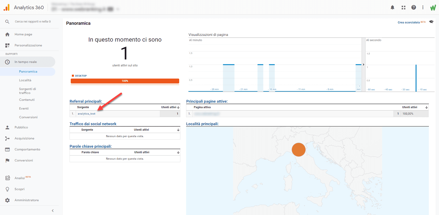Viewport: 439px width, 215px height.
Task: Open the analytics_test referral source link
Action: (86, 114)
